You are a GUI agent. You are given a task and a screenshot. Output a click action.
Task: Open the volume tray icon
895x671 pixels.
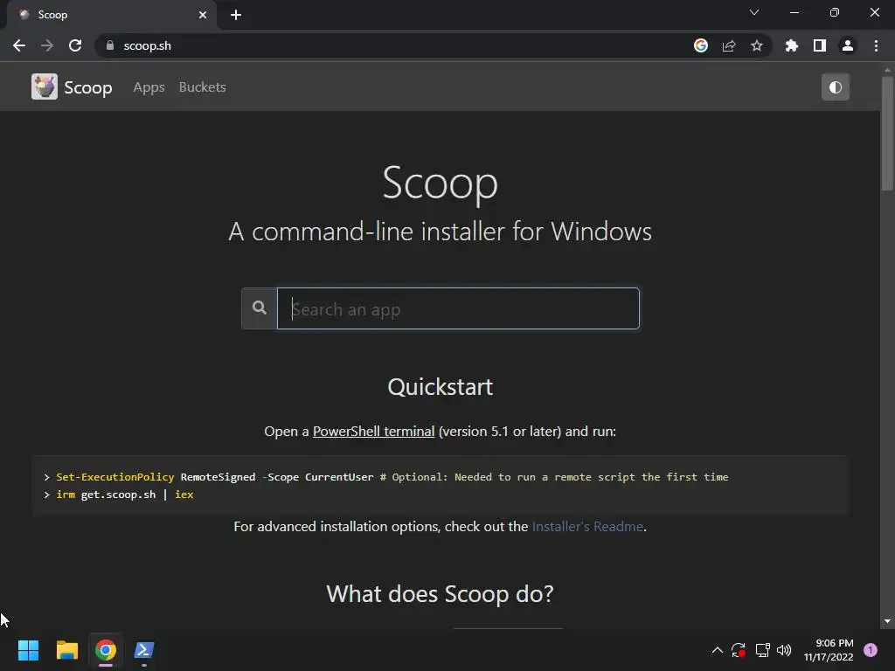point(784,650)
